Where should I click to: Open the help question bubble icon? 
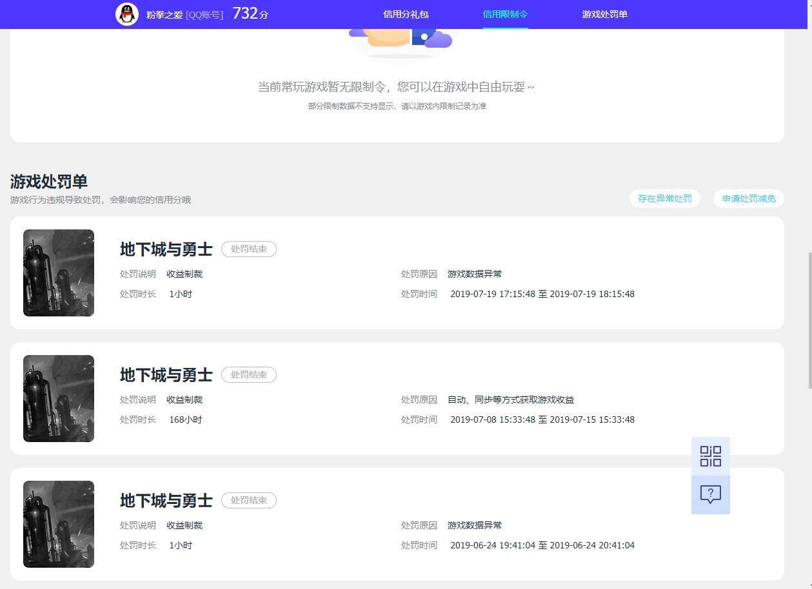(711, 495)
